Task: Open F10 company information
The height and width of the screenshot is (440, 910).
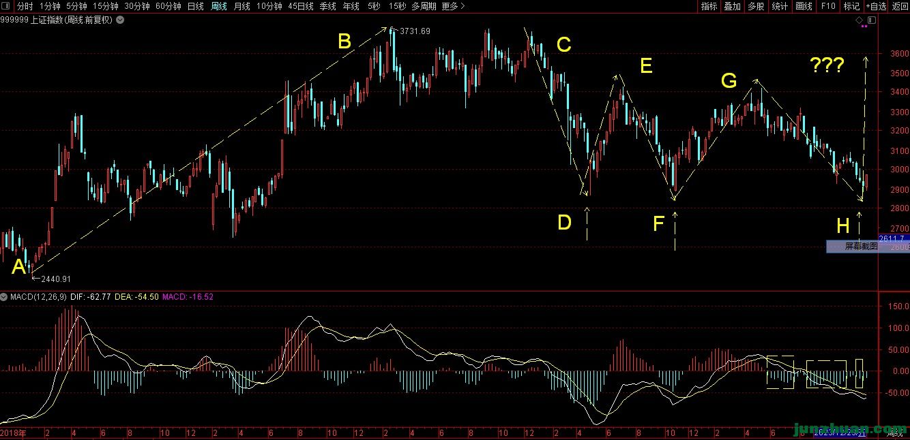Action: coord(828,6)
